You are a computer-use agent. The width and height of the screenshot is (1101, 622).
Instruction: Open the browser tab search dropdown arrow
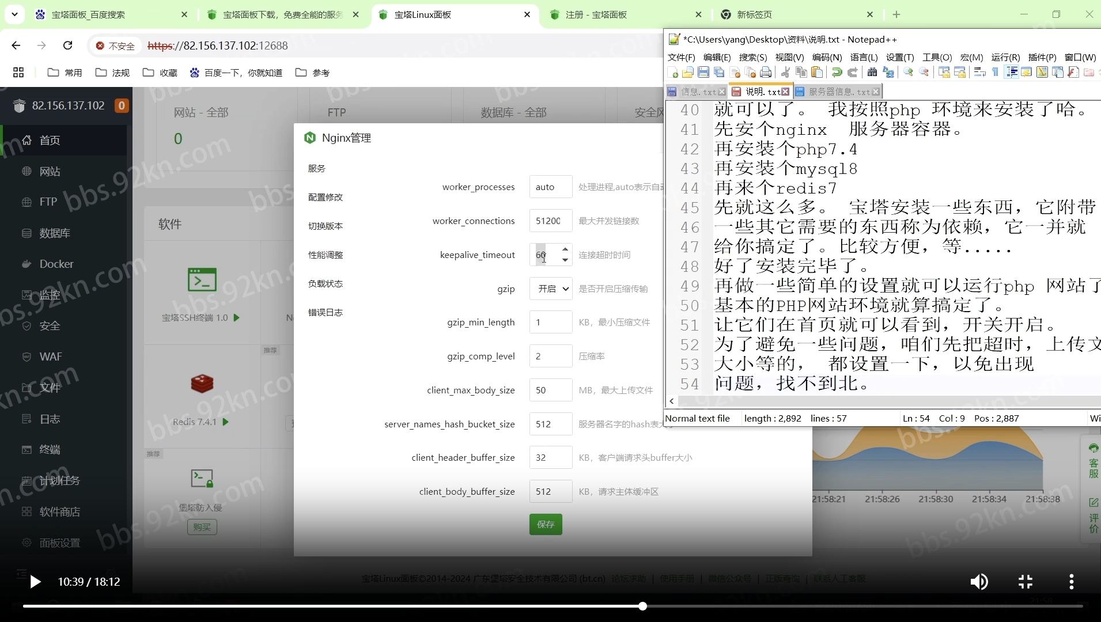tap(14, 14)
